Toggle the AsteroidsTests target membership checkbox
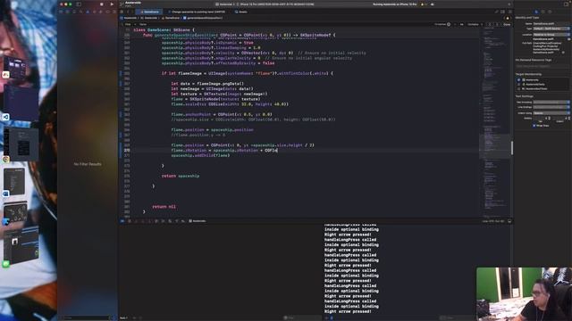 click(518, 84)
